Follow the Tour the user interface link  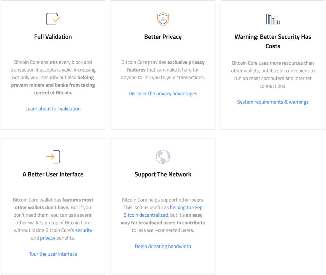coord(53,254)
